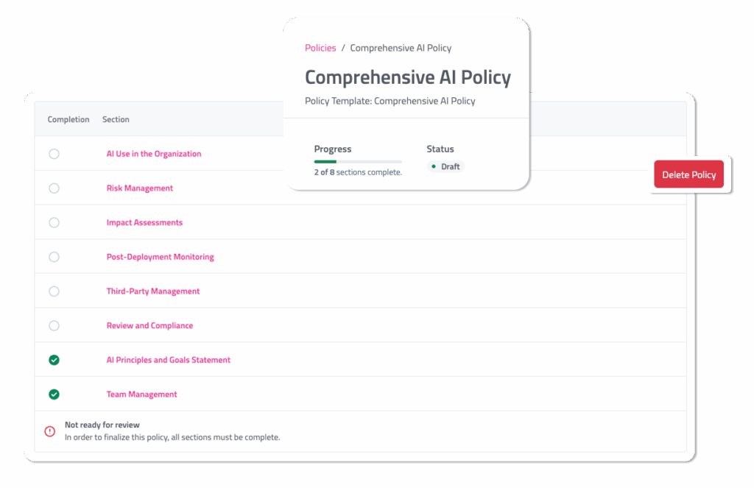Viewport: 754px width, 488px height.
Task: Toggle completion circle for Impact Assessments
Action: 54,222
